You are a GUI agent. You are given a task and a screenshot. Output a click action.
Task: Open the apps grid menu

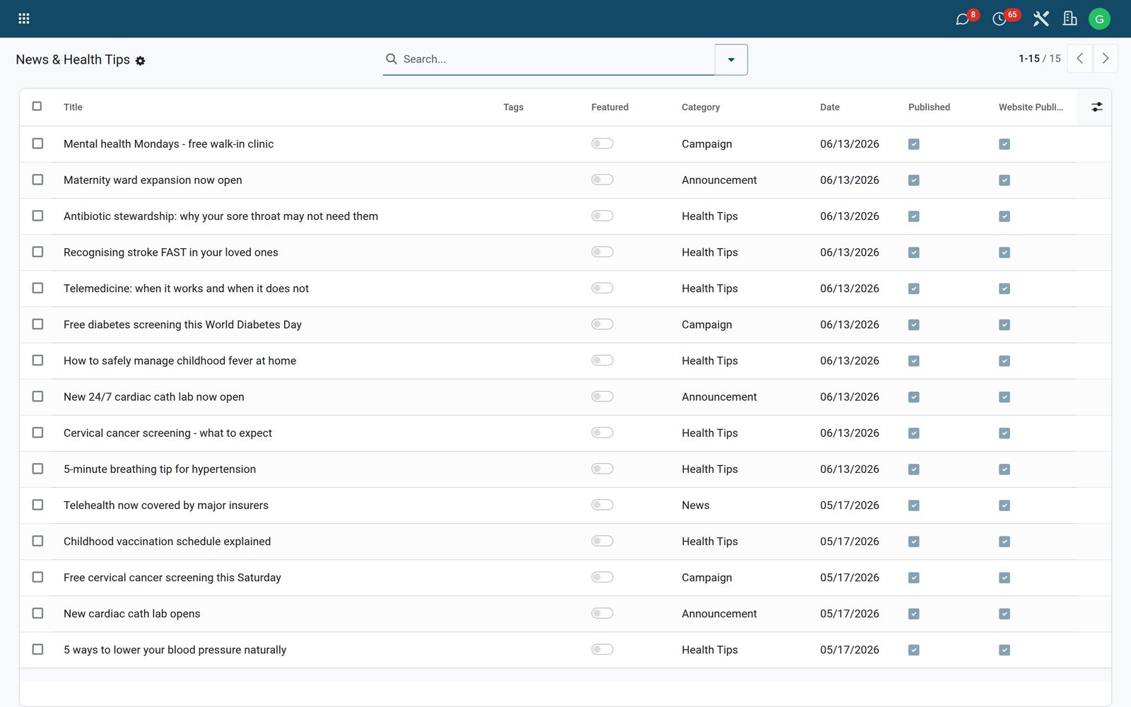coord(23,18)
